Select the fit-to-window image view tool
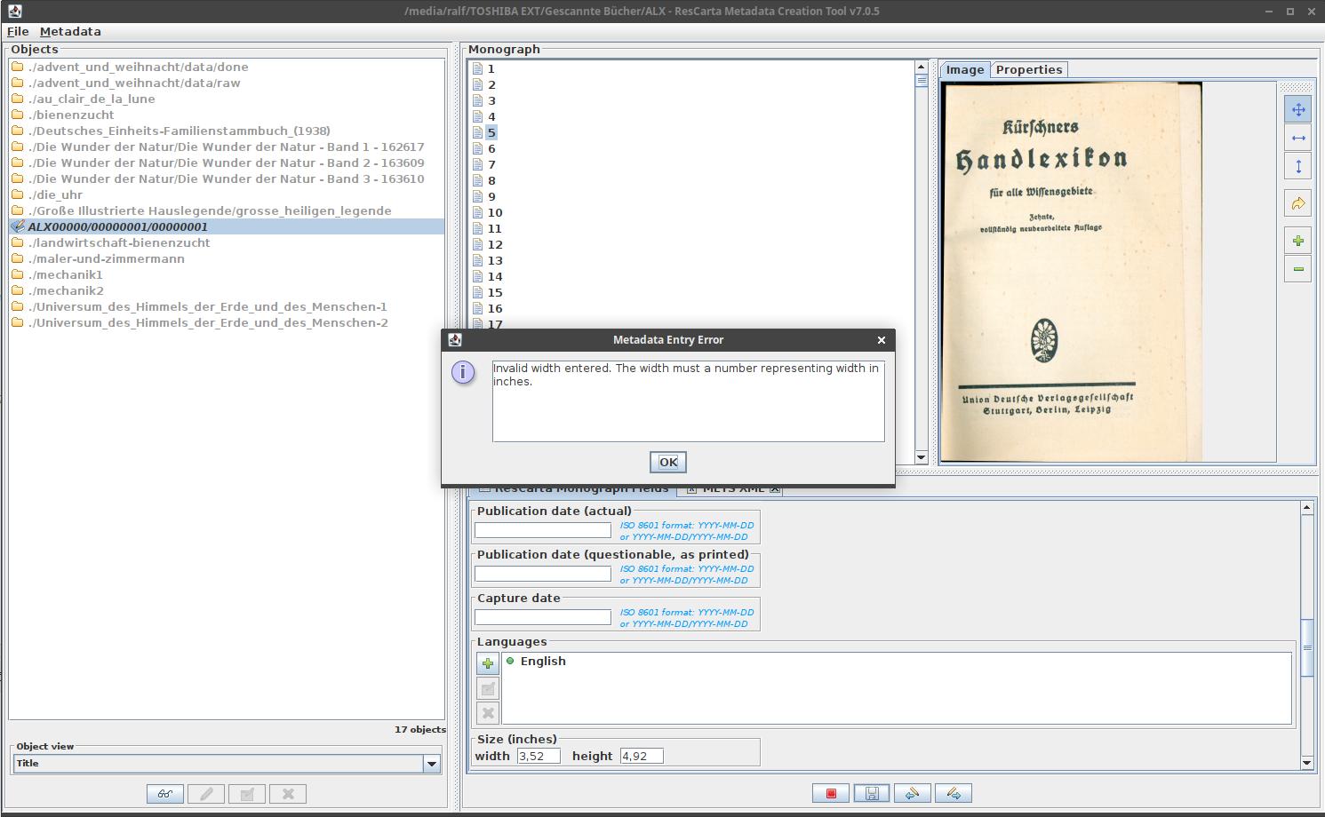The image size is (1325, 817). pyautogui.click(x=1298, y=110)
